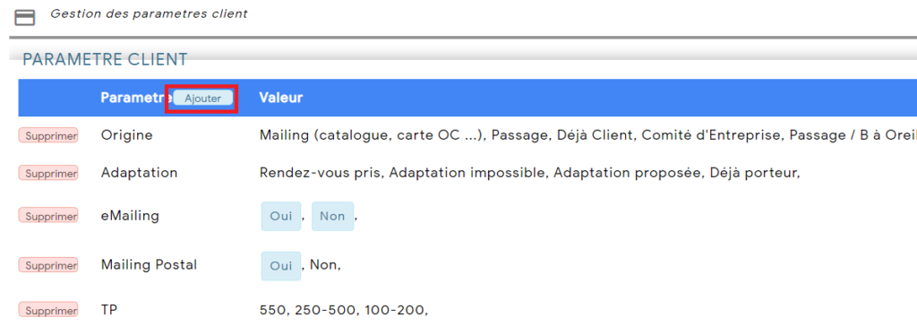Toggle the Oui value for Mailing Postal
The width and height of the screenshot is (917, 326).
click(x=280, y=266)
